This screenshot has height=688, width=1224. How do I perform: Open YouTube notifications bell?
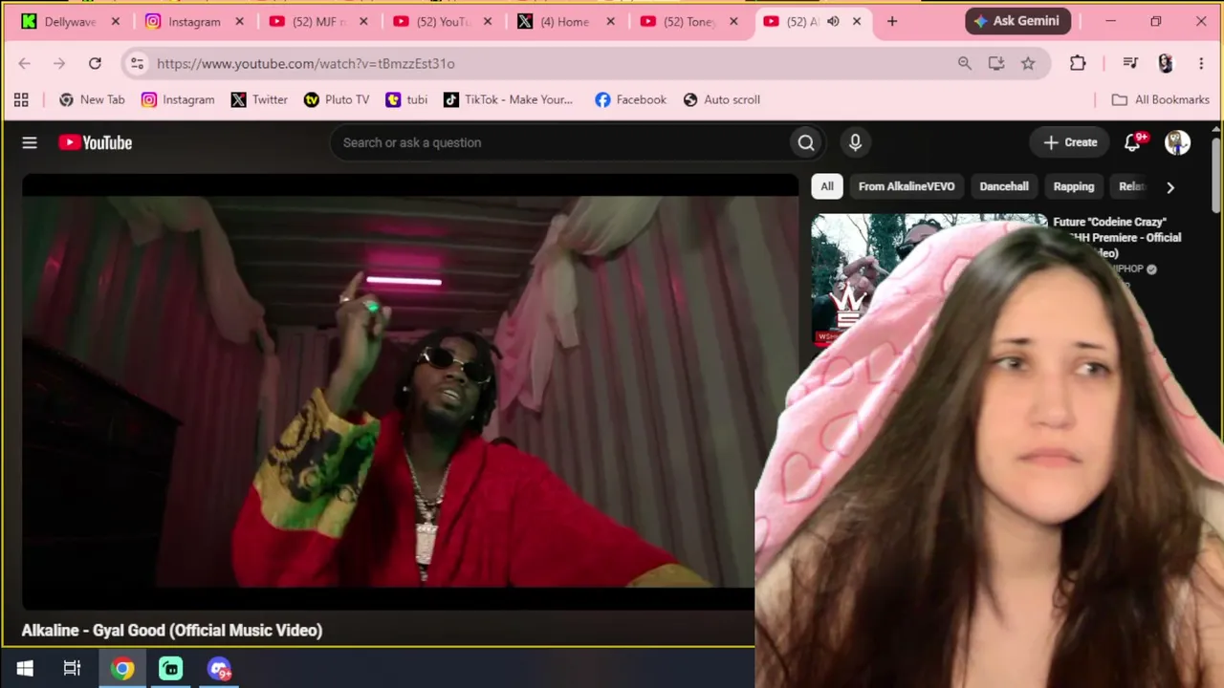(1133, 142)
